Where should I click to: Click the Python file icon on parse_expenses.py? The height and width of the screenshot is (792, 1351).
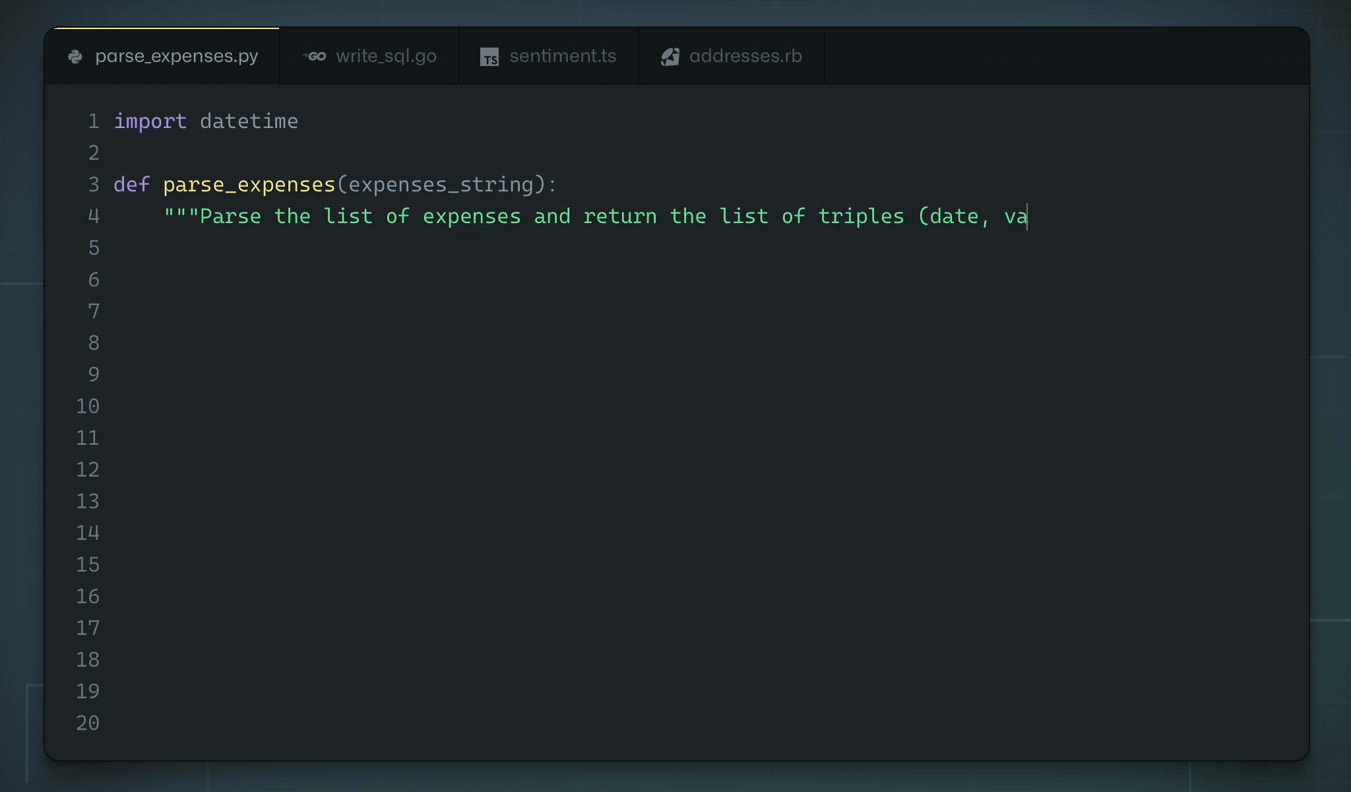click(x=77, y=55)
